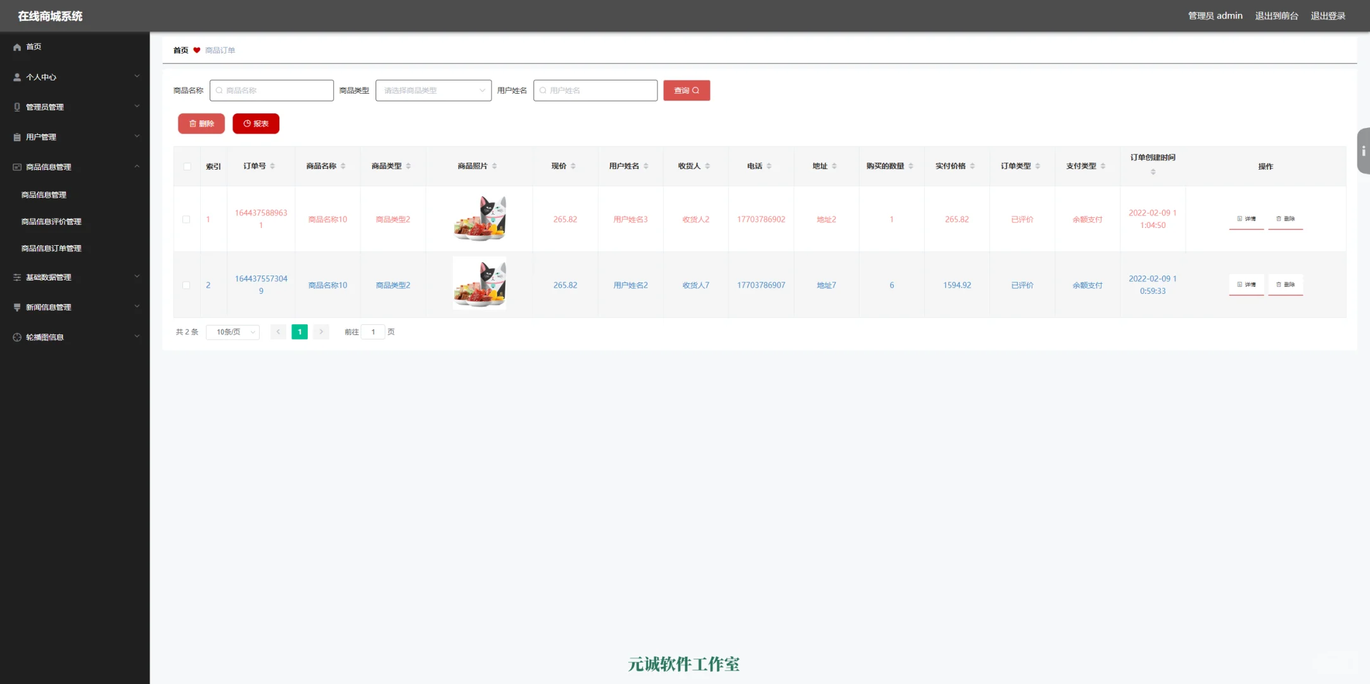The height and width of the screenshot is (684, 1370).
Task: Open the 10条/页 page size dropdown
Action: [x=233, y=332]
